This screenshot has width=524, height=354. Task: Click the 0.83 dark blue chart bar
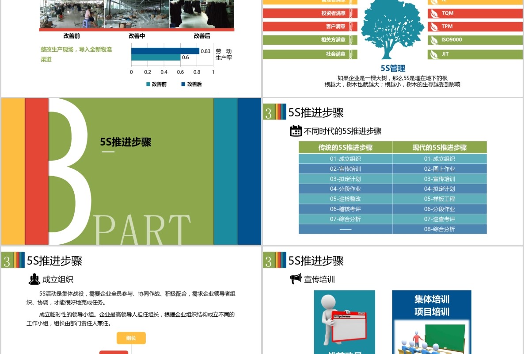point(165,51)
